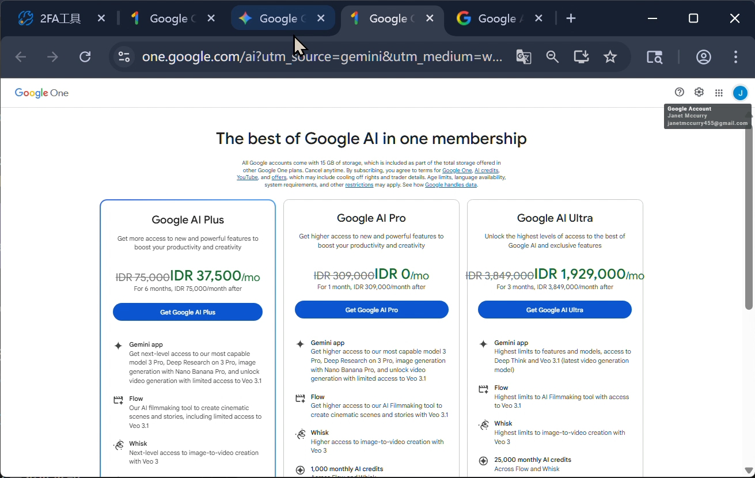The height and width of the screenshot is (478, 755).
Task: Open the Google apps grid
Action: point(719,93)
